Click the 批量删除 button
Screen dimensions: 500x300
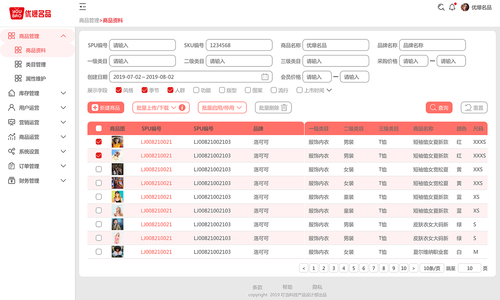click(273, 107)
